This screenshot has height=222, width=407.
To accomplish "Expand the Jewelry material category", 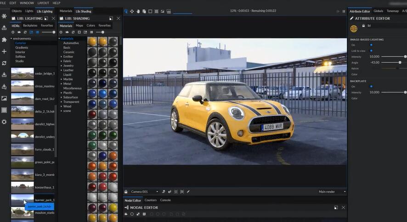I will [x=62, y=66].
